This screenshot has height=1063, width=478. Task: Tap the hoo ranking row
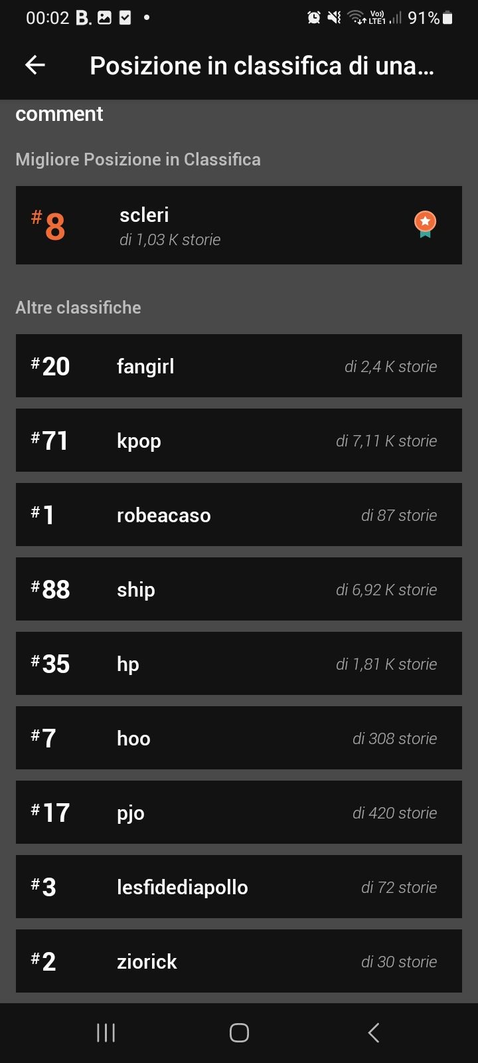pos(239,738)
